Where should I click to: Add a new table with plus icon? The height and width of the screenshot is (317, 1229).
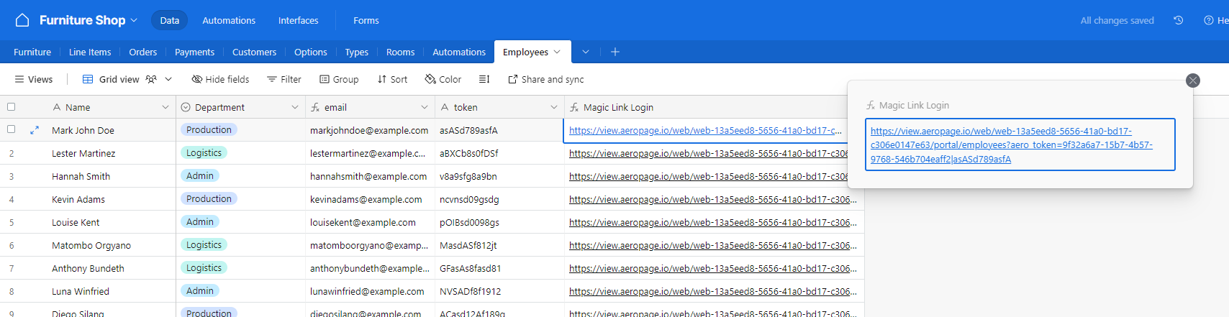click(x=615, y=52)
